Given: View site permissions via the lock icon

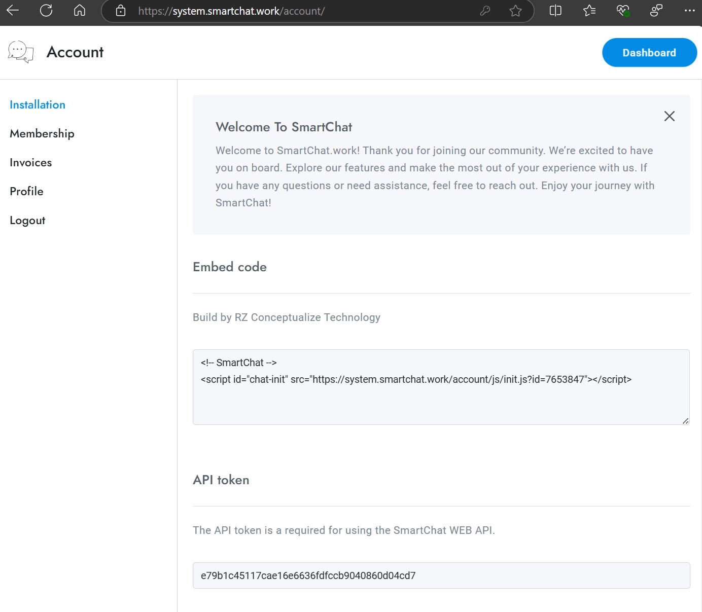Looking at the screenshot, I should click(120, 11).
